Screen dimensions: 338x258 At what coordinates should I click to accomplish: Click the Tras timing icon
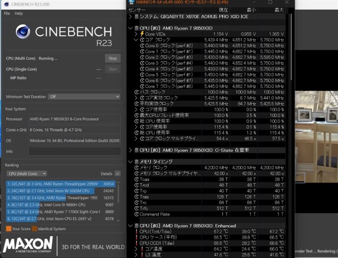(137, 197)
